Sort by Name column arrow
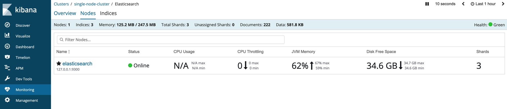This screenshot has width=507, height=109. [69, 52]
